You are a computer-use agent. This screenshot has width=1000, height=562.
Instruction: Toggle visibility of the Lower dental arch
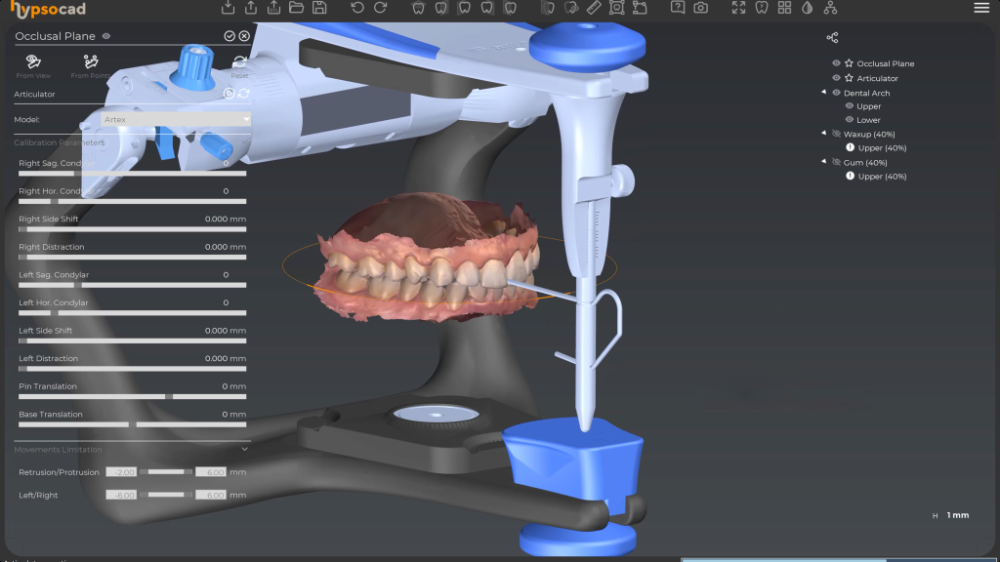coord(849,120)
